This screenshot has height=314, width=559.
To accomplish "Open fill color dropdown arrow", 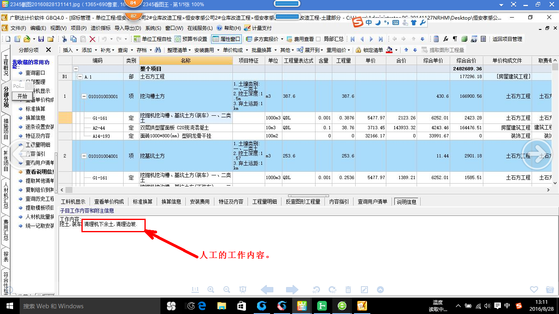I will point(396,50).
